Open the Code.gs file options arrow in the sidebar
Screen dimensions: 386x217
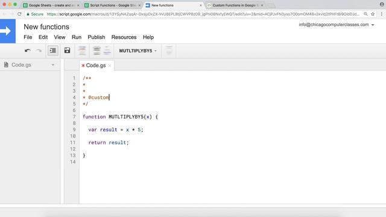coord(52,65)
